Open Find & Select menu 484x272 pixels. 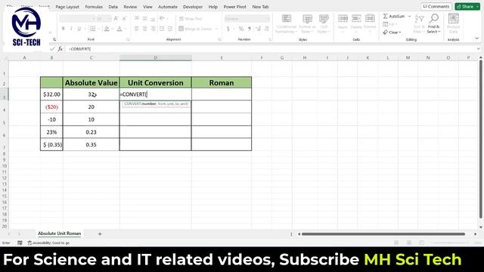pos(433,23)
